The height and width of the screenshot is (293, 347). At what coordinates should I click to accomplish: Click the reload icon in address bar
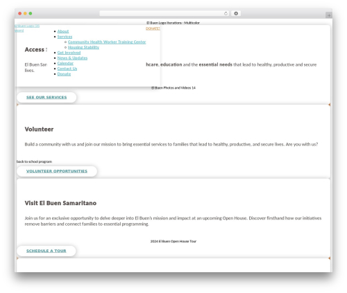tap(226, 14)
